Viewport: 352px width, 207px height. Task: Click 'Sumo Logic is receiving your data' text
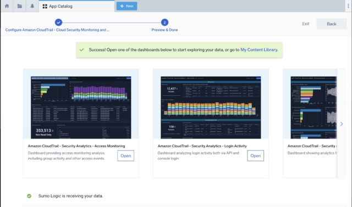click(70, 196)
